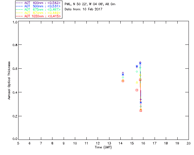Click the x-axis tick label 8
Image resolution: width=194 pixels, height=155 pixels.
pos(52,143)
